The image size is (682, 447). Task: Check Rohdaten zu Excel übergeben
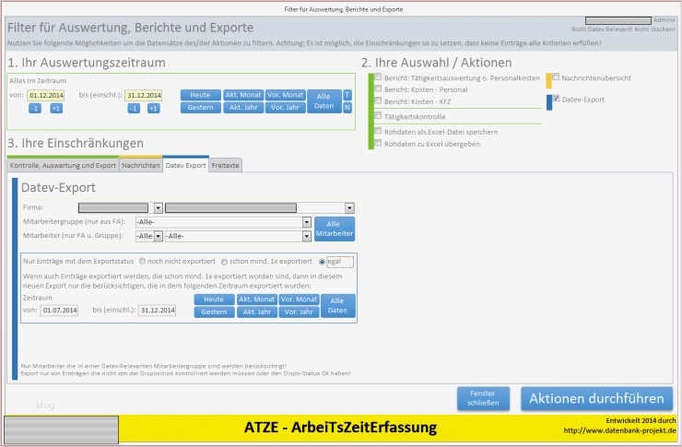[x=378, y=143]
